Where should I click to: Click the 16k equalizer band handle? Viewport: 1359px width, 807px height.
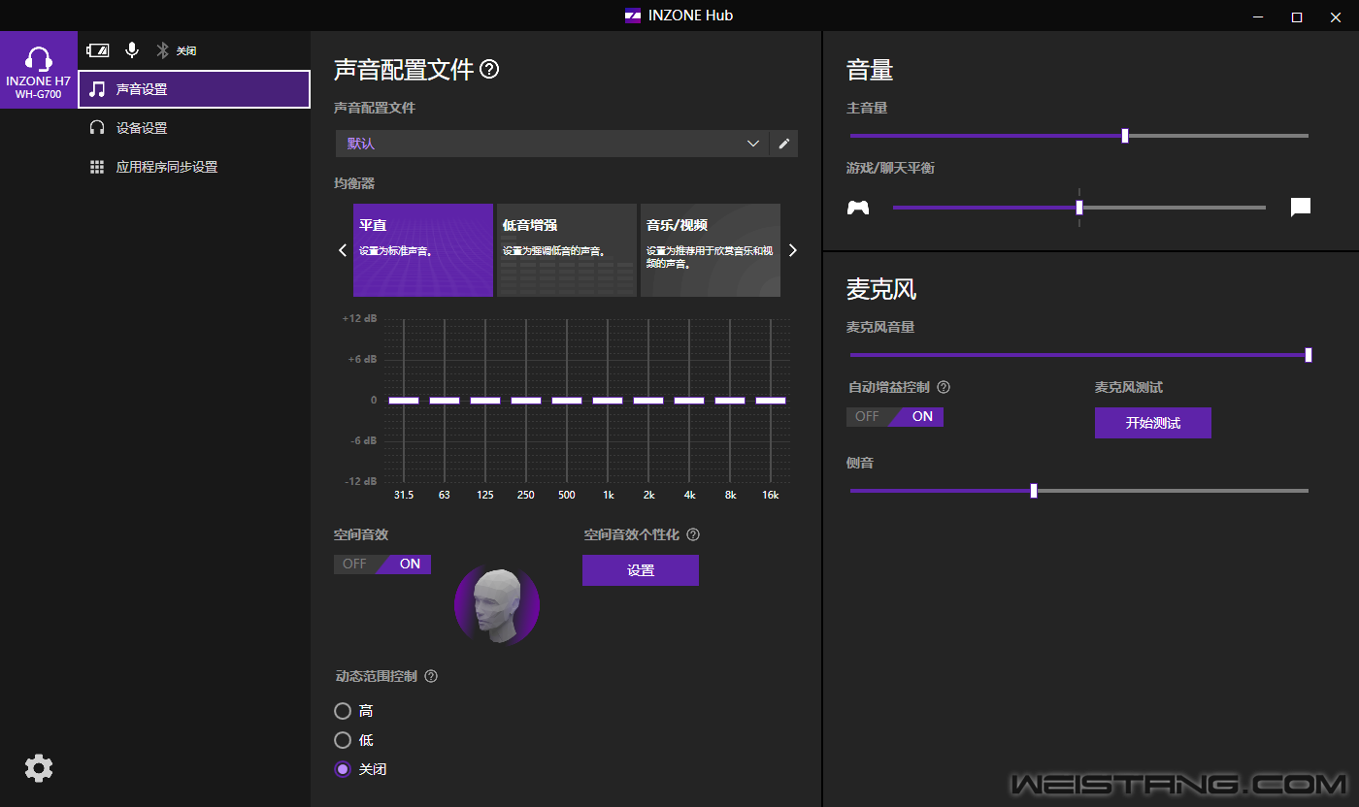(x=771, y=401)
